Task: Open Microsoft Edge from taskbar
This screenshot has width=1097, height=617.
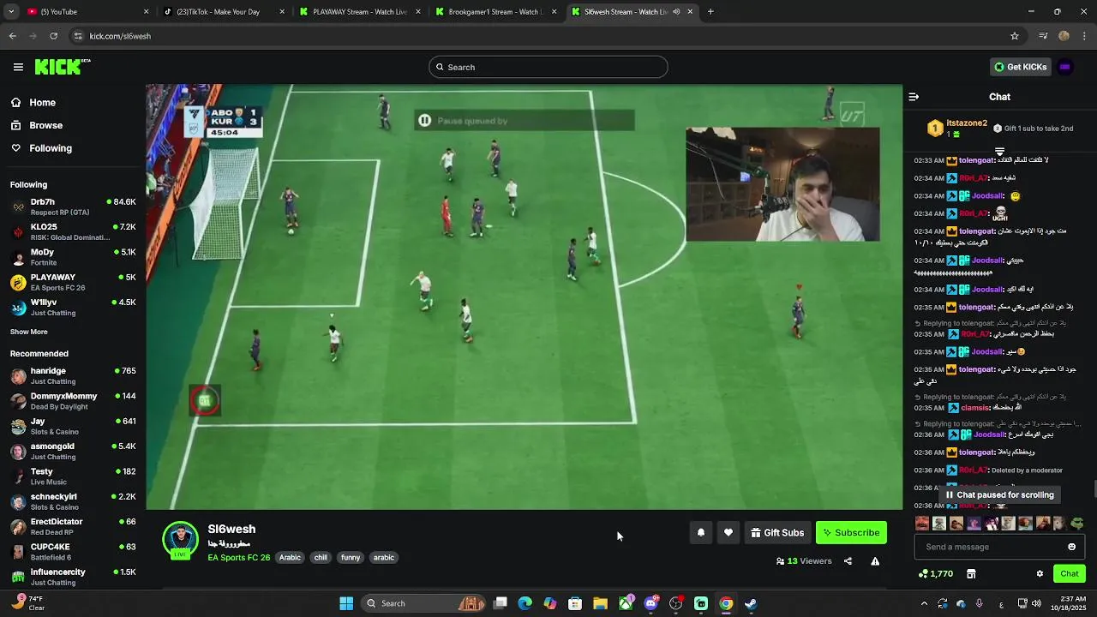Action: pos(525,603)
